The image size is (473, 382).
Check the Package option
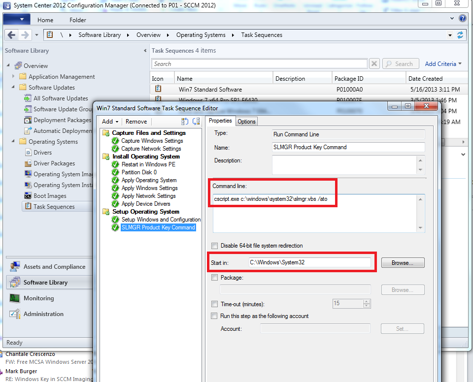click(215, 277)
